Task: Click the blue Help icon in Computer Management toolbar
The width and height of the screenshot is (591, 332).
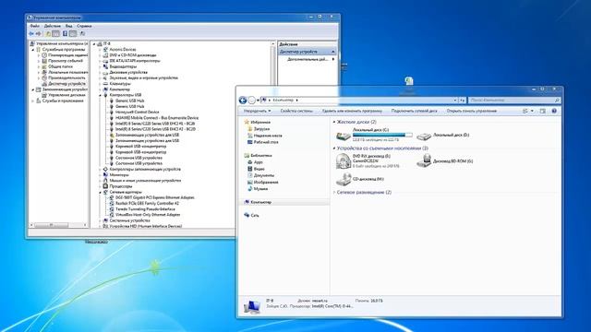Action: [65, 34]
